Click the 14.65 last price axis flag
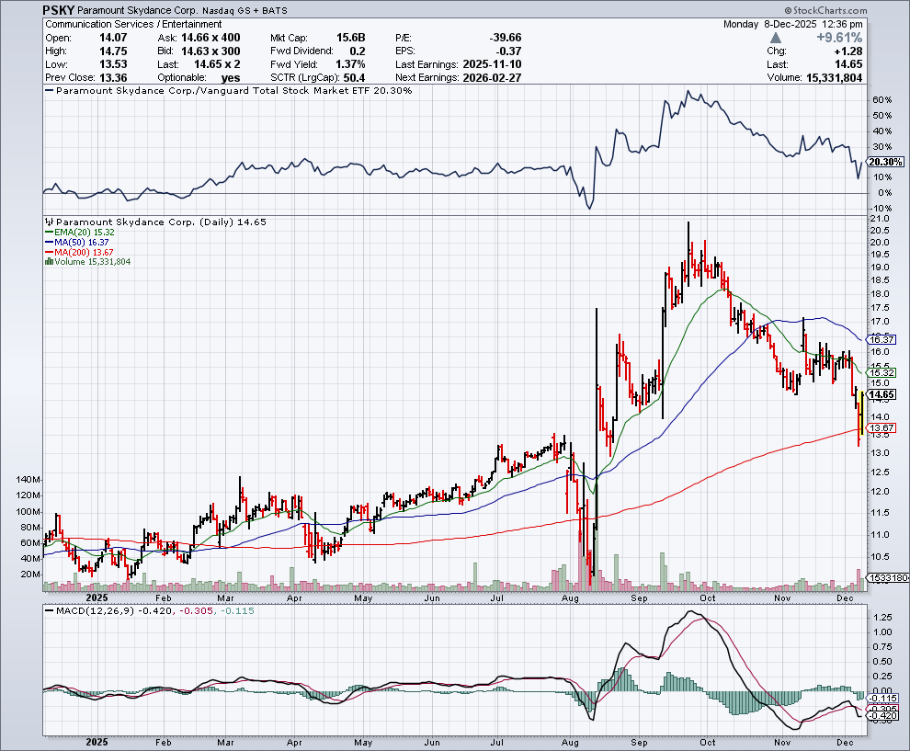 click(x=881, y=395)
